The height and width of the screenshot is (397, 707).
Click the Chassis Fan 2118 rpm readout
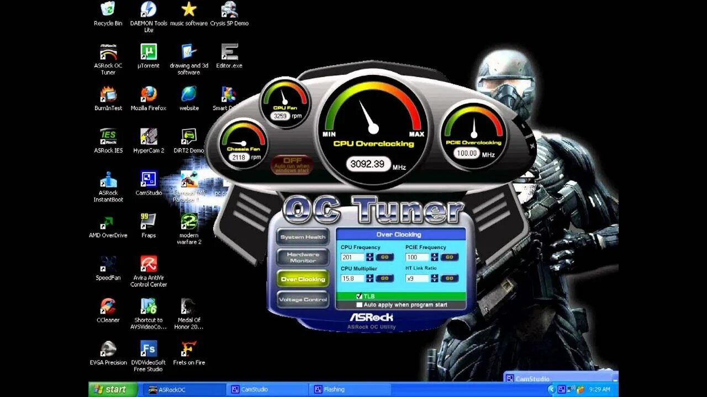tap(239, 157)
